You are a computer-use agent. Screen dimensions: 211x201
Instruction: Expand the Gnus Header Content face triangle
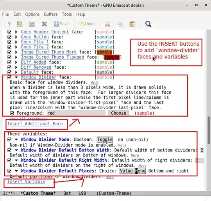click(x=16, y=32)
